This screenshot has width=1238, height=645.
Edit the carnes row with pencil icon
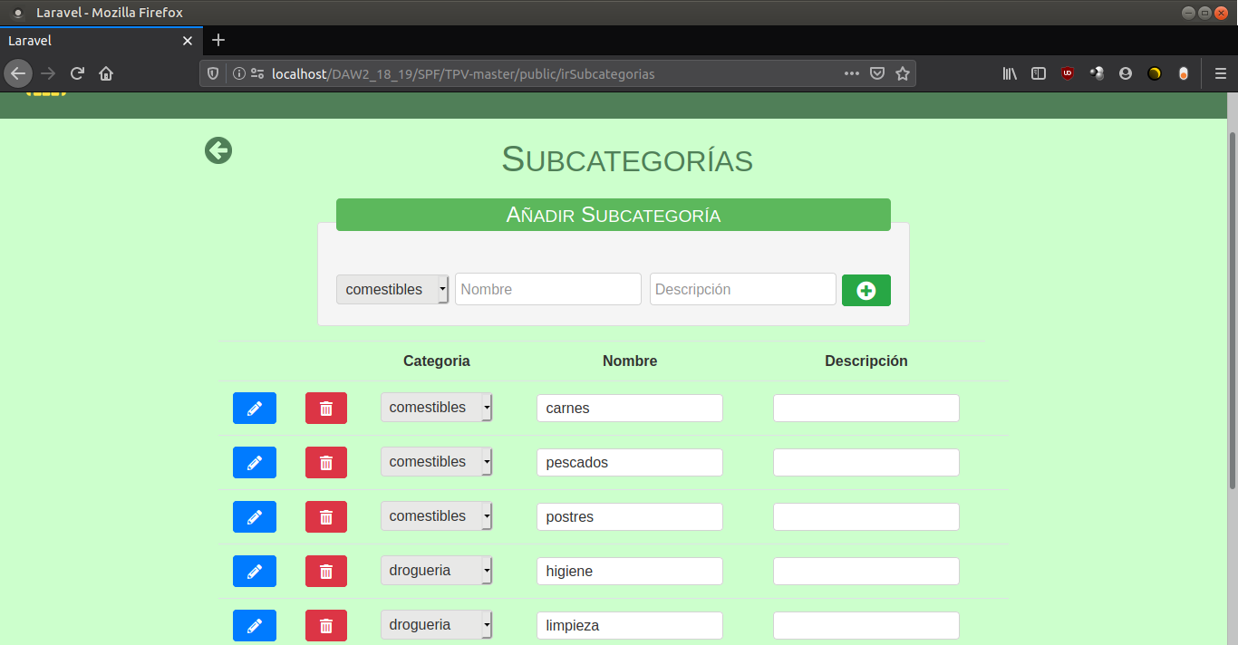click(255, 409)
